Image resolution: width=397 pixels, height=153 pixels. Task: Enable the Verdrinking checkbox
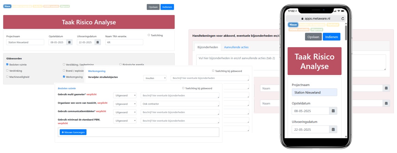[8, 71]
